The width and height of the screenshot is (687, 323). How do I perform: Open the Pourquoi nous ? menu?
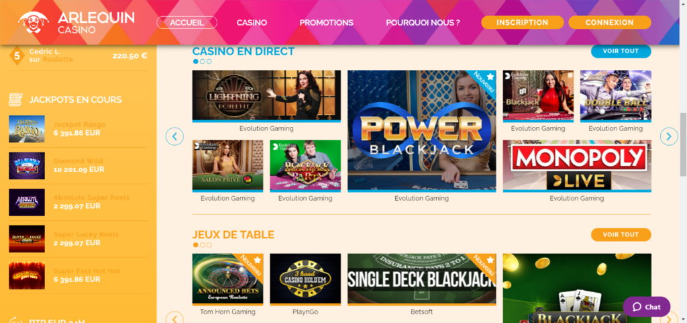coord(423,23)
